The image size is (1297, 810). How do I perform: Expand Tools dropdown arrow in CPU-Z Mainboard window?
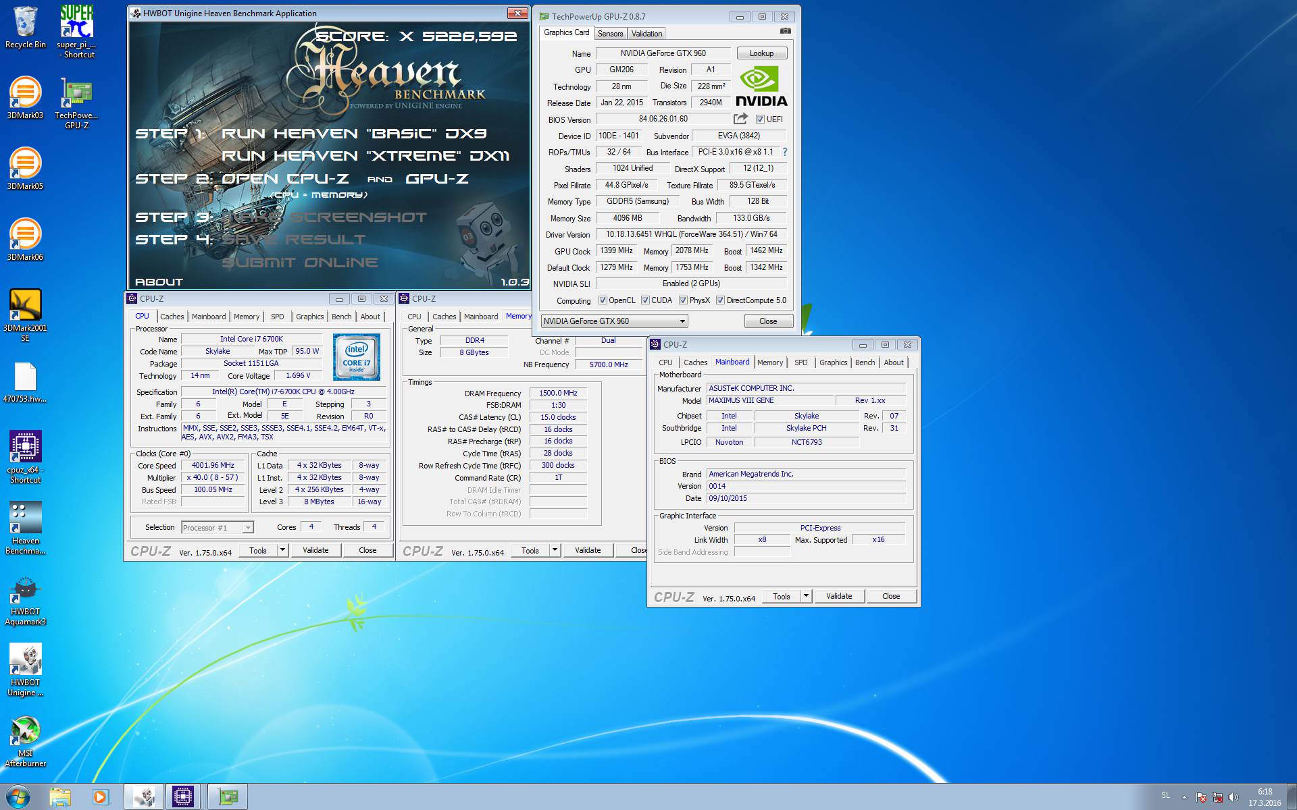click(806, 596)
